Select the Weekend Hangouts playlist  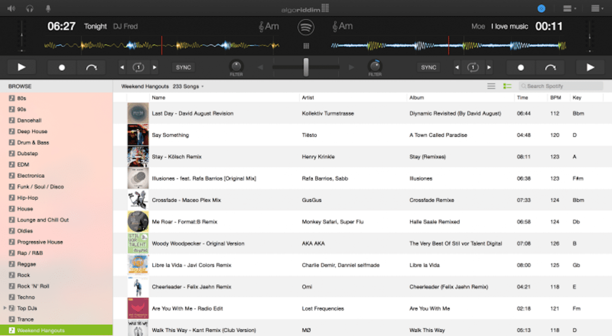point(56,330)
